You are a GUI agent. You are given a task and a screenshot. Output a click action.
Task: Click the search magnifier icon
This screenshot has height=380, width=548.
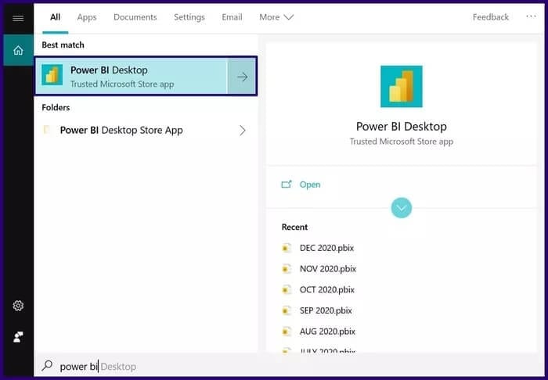47,366
